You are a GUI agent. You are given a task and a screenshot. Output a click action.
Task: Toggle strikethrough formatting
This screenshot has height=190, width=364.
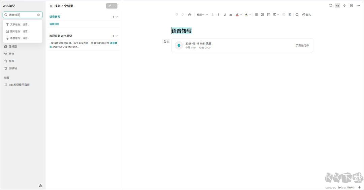231,14
